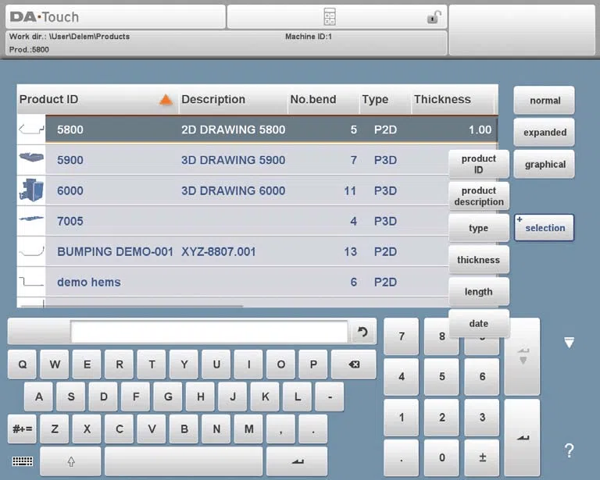
Task: Tap the enter-and-next arrow key above keypad enter
Action: [x=523, y=356]
